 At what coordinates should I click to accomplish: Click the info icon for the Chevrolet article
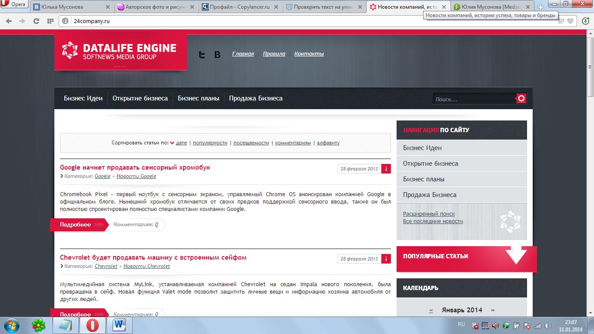click(x=386, y=259)
